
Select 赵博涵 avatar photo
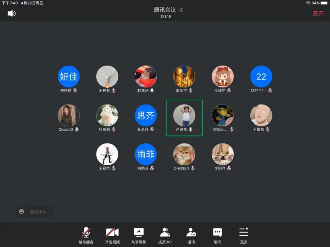(146, 77)
